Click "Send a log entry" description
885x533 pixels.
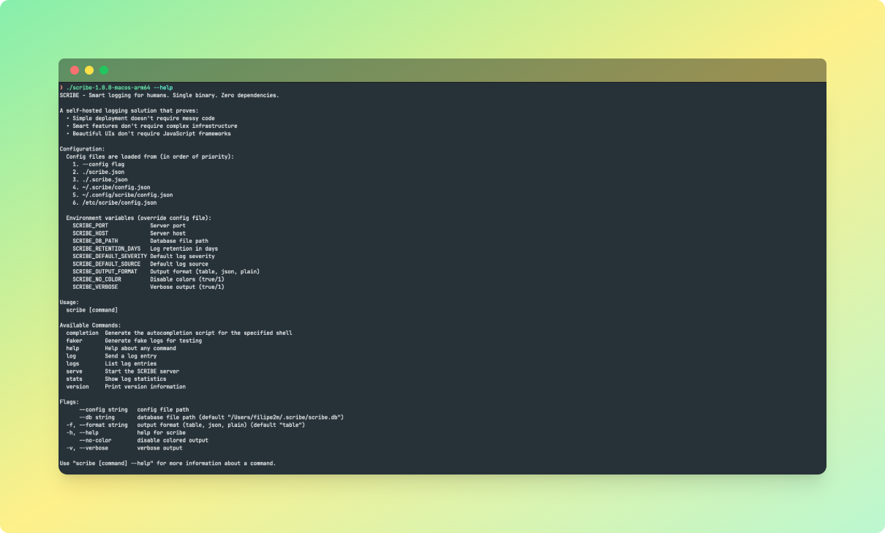pos(131,356)
